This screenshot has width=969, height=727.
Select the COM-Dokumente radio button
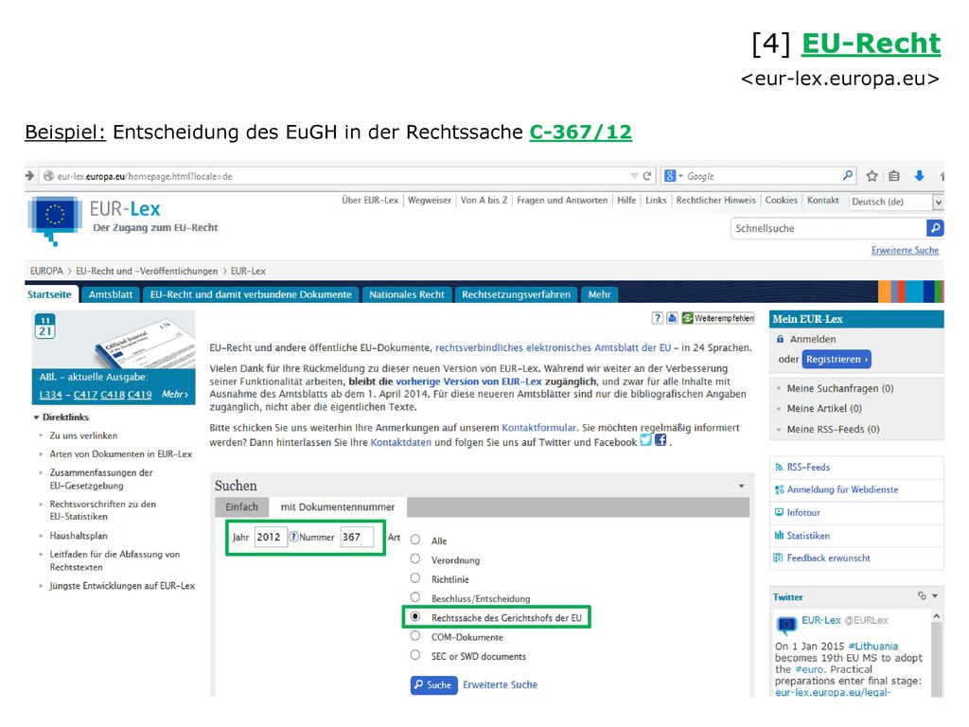click(415, 635)
